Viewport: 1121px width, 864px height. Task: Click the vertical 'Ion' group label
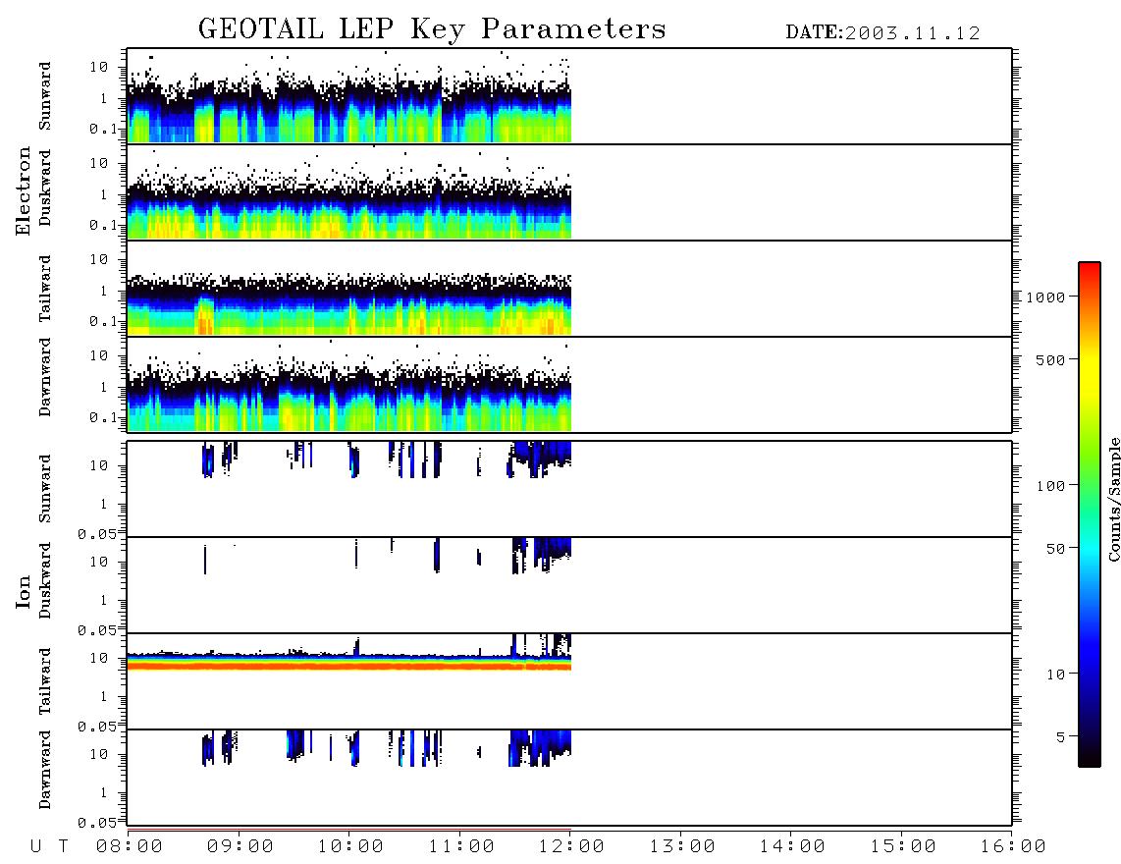24,591
